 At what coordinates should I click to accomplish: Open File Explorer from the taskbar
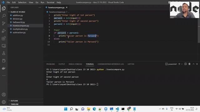coord(88,109)
